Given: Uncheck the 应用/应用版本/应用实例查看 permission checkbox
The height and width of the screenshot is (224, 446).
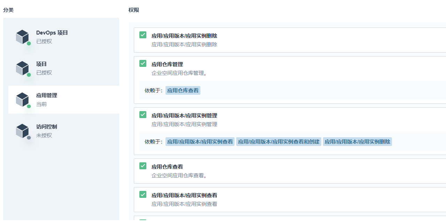Looking at the screenshot, I should point(143,194).
